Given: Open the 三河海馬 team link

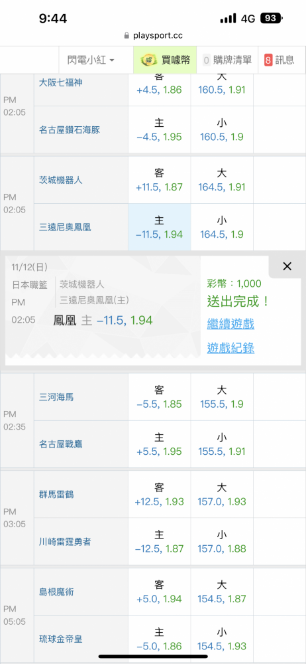Looking at the screenshot, I should pyautogui.click(x=56, y=397).
